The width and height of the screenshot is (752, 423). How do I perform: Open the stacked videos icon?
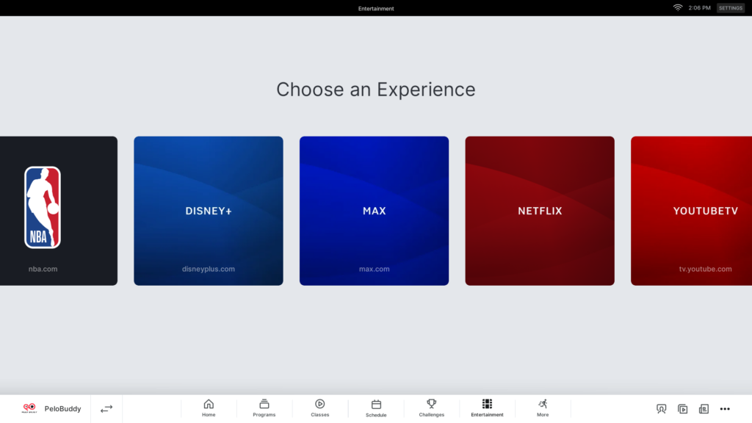tap(682, 409)
